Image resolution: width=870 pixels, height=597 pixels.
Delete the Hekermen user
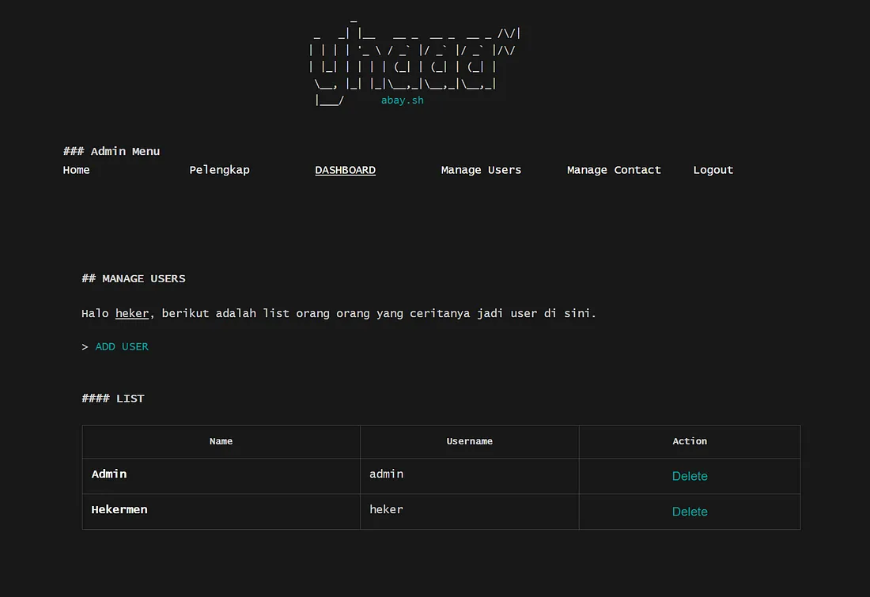[x=689, y=511]
